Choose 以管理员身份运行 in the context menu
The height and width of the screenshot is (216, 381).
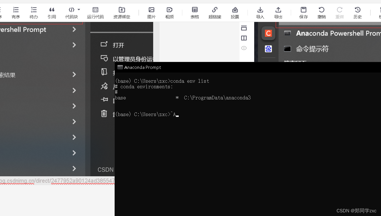coord(133,59)
